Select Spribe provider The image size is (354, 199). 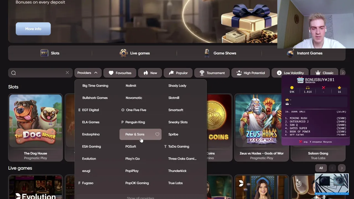(173, 134)
